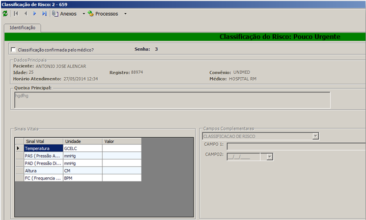Jump to last record arrow
The width and height of the screenshot is (366, 220).
pyautogui.click(x=44, y=14)
